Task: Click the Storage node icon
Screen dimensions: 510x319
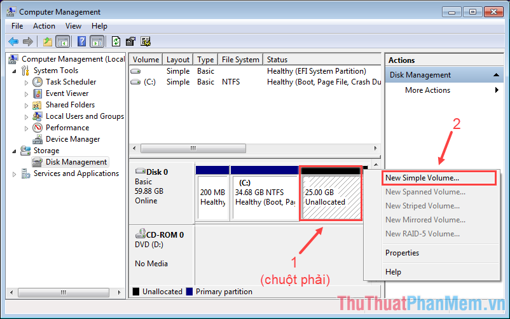Action: [x=25, y=151]
